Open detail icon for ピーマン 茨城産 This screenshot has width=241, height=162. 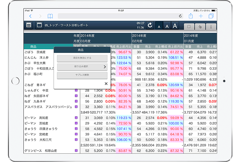tap(76, 123)
